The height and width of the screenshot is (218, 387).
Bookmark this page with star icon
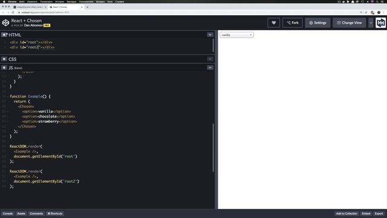pyautogui.click(x=366, y=12)
